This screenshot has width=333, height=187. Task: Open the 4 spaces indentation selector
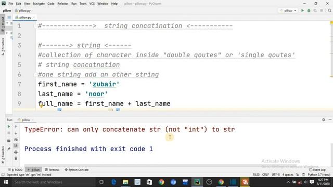click(x=288, y=175)
